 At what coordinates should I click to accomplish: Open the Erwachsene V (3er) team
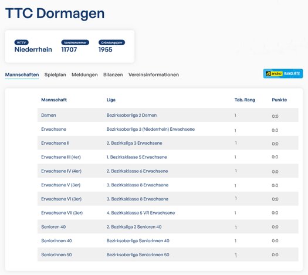pos(60,185)
